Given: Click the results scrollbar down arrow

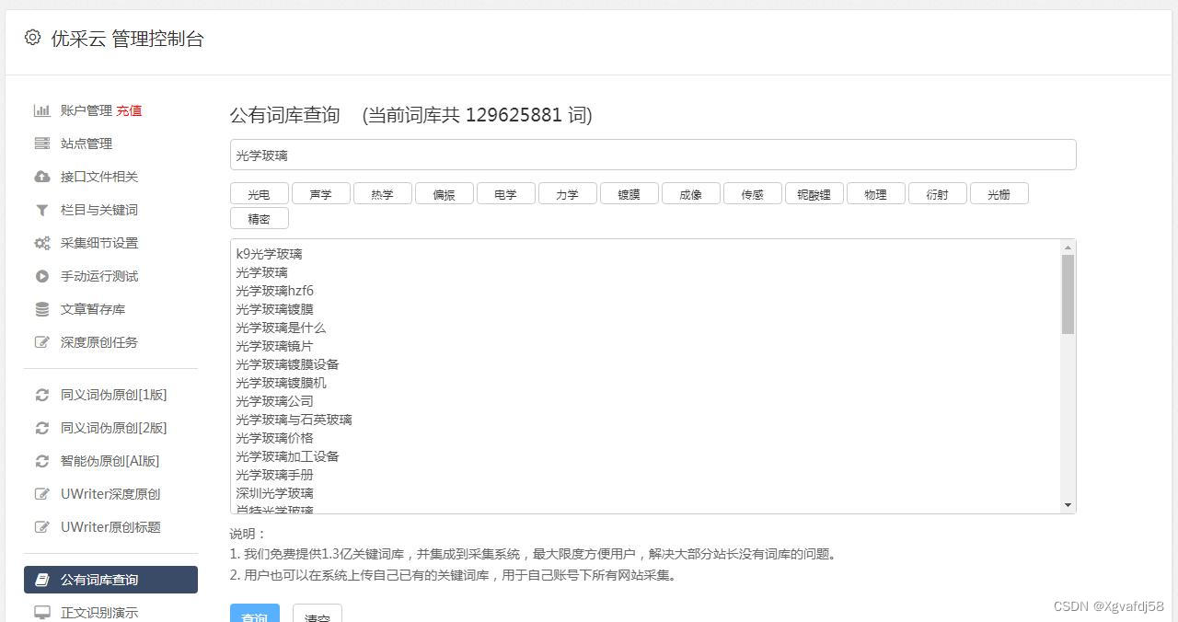Looking at the screenshot, I should pos(1068,505).
